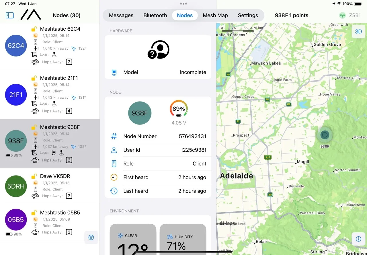The width and height of the screenshot is (367, 255).
Task: Tap the 938F avatar in node list
Action: click(16, 141)
